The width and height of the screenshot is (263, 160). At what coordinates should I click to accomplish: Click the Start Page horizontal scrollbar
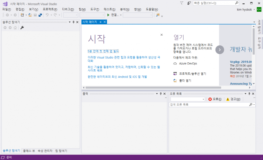pos(153,88)
